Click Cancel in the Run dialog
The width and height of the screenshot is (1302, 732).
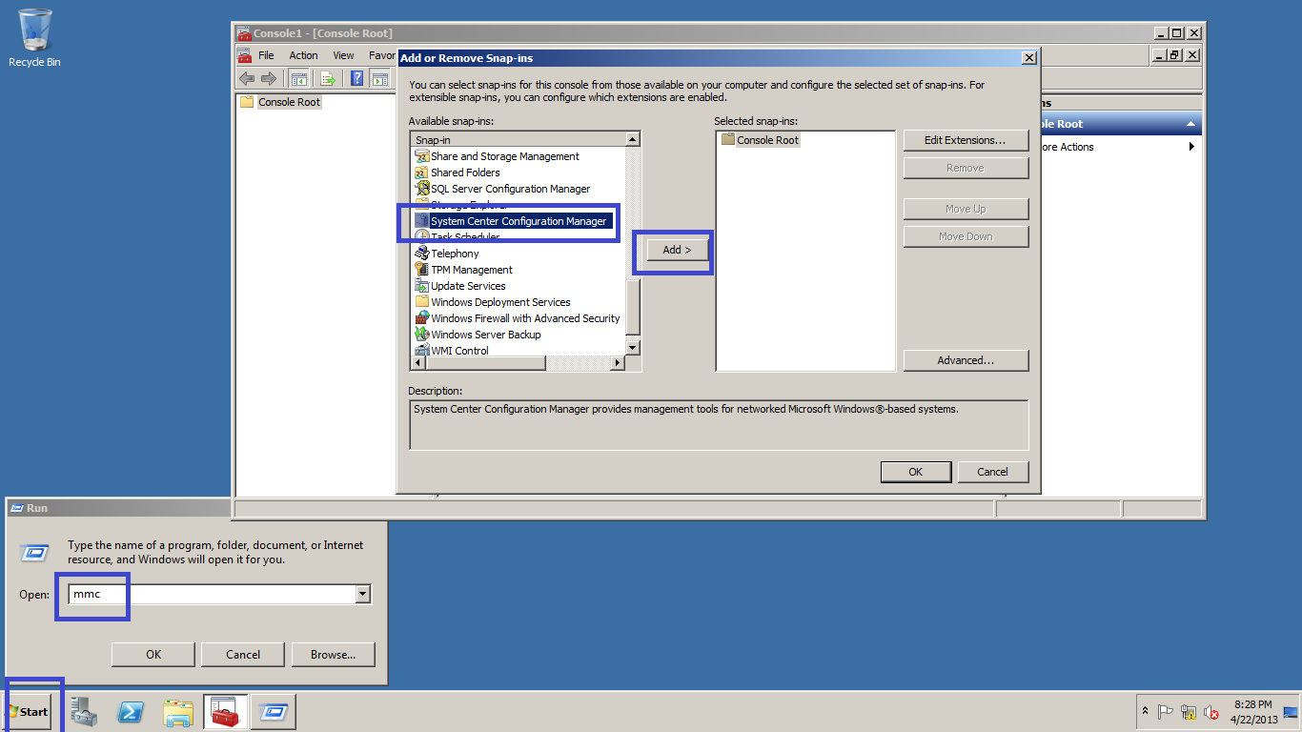click(x=243, y=655)
